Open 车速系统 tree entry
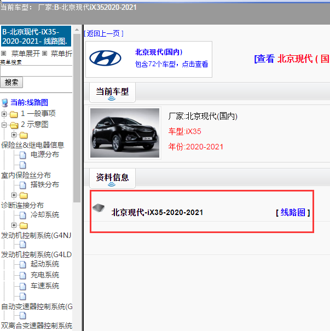Viewport: 330px width, 331px height. coord(45,286)
